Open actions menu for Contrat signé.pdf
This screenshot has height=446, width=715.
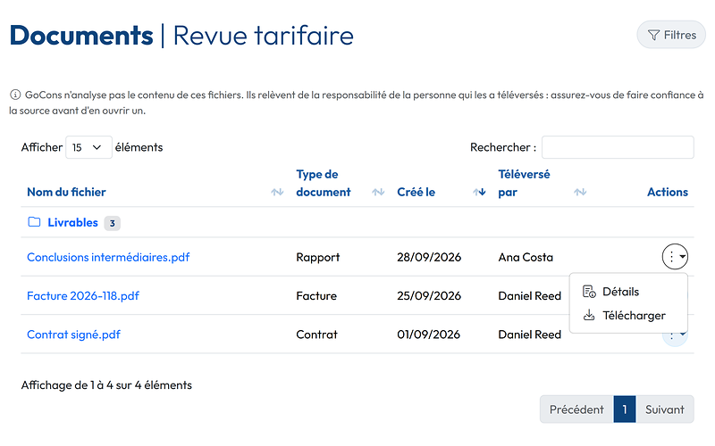tap(675, 339)
